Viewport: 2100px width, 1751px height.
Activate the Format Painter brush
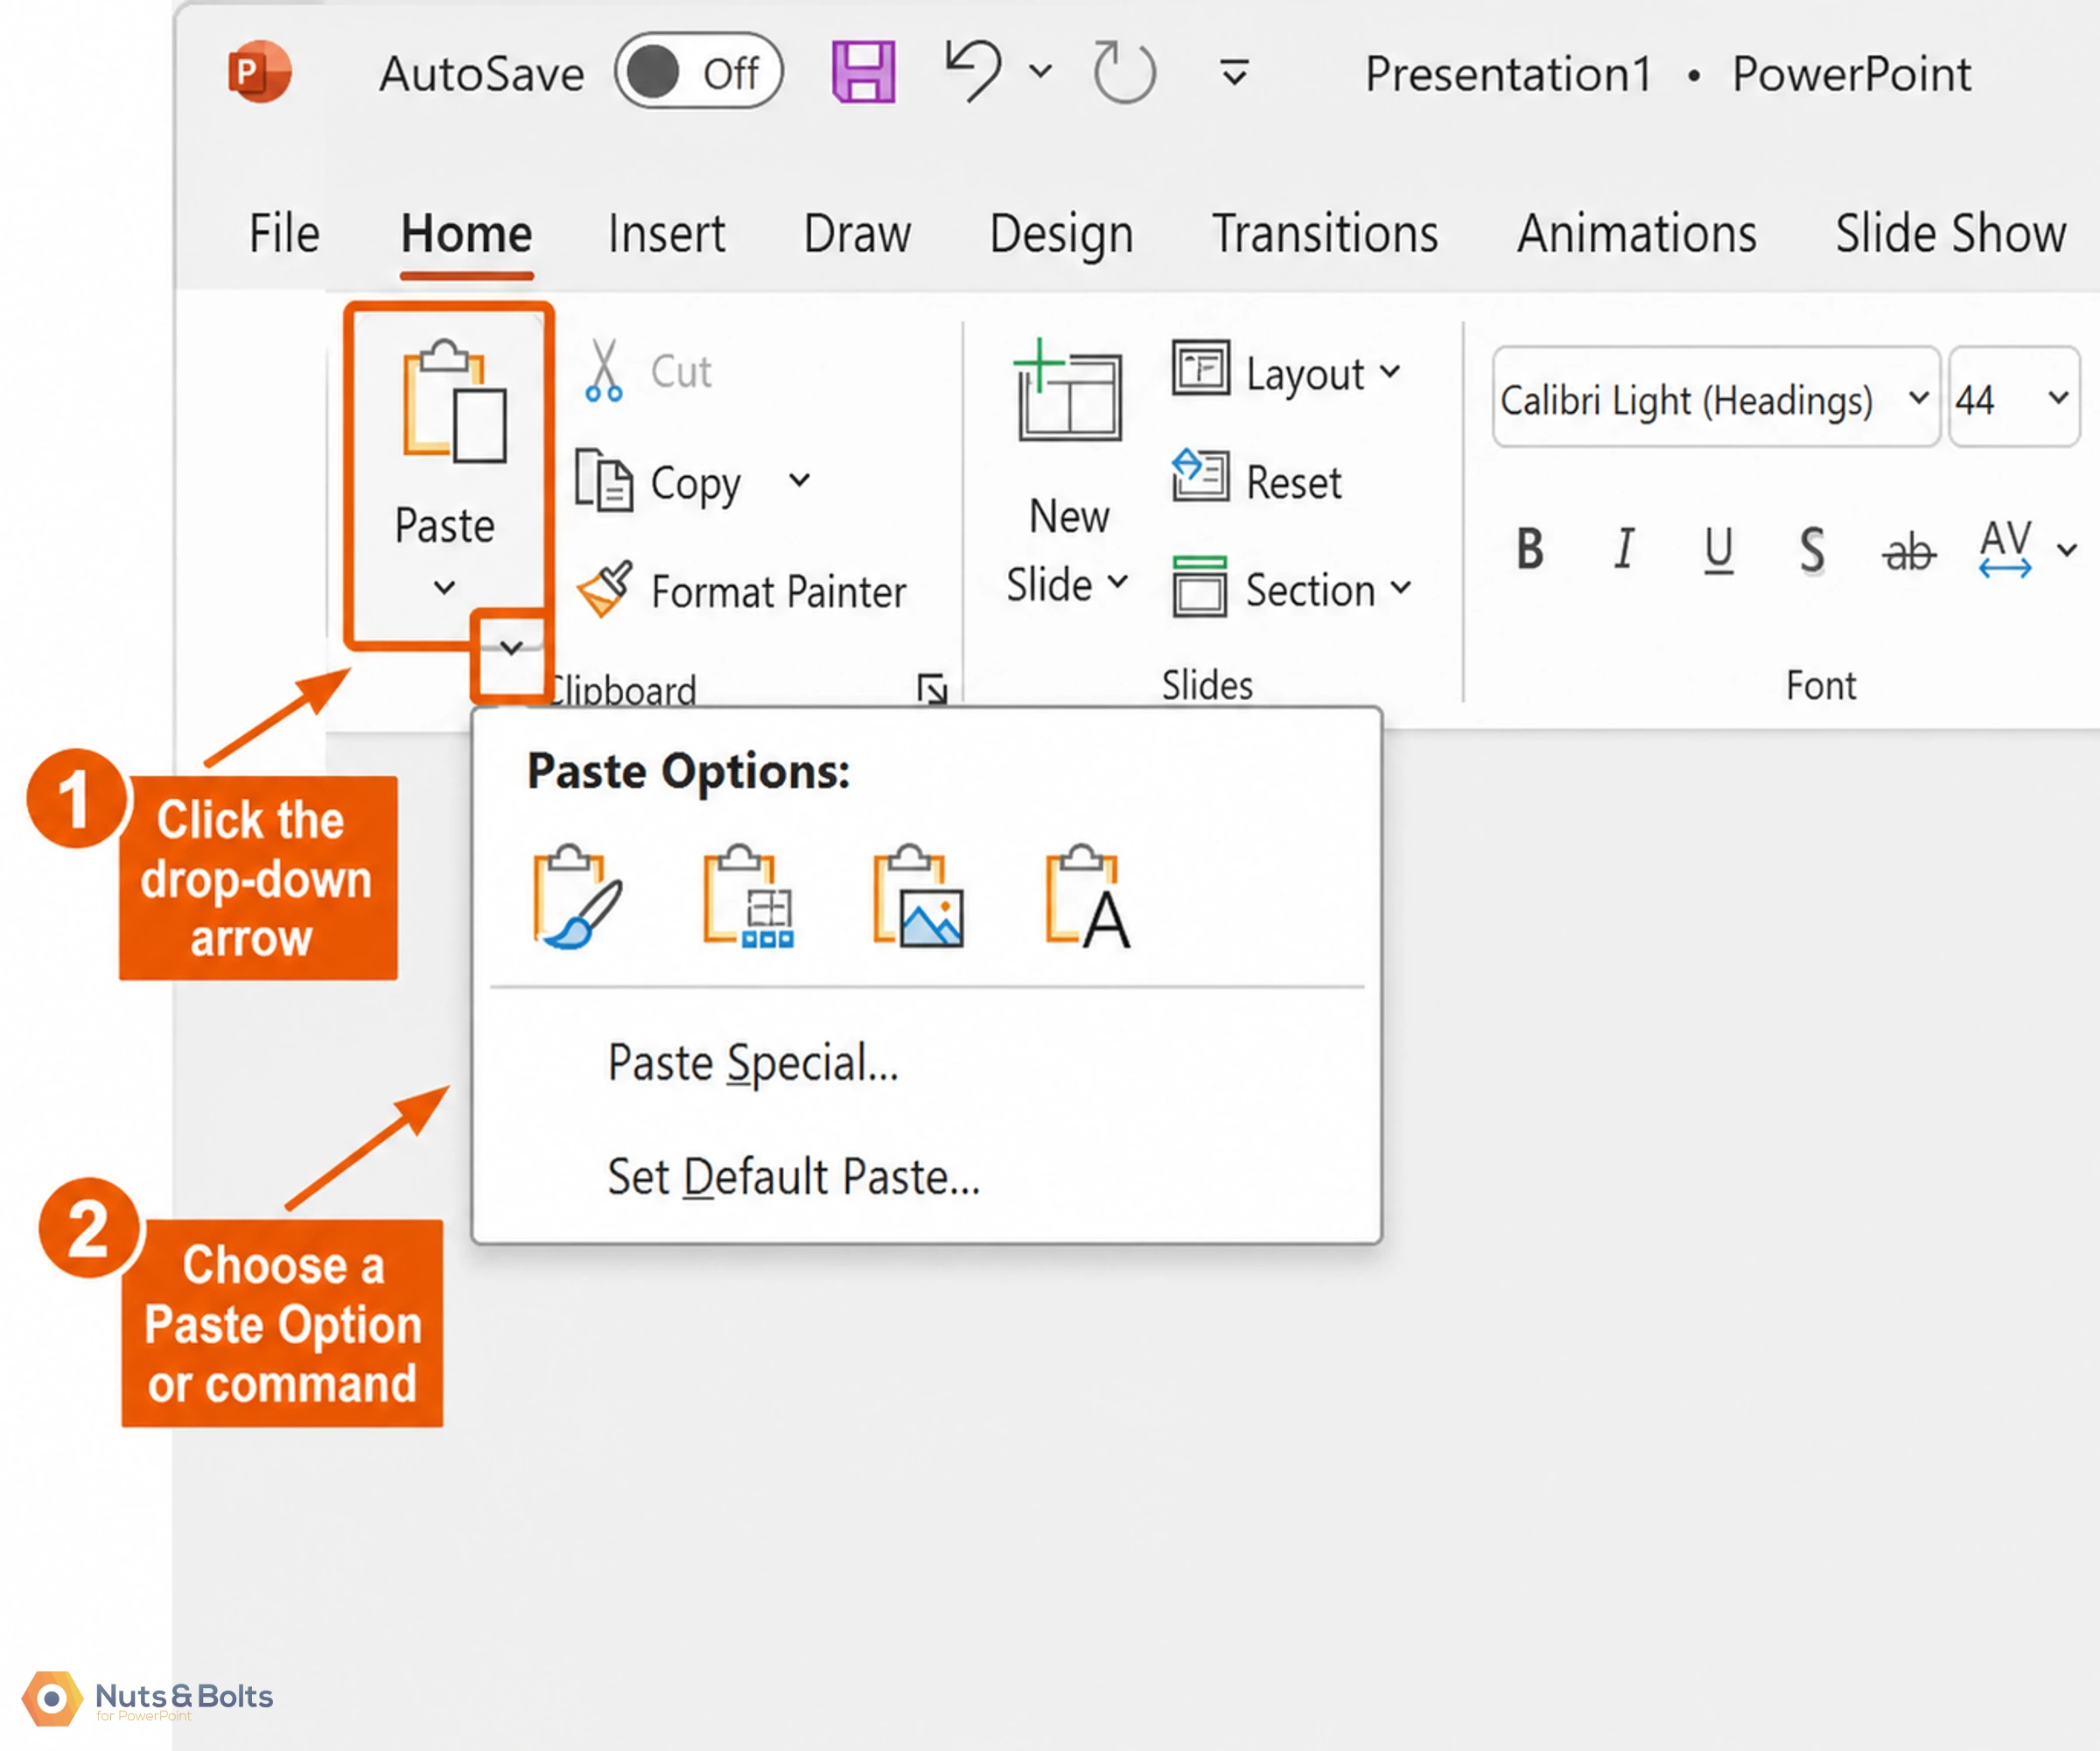(743, 591)
